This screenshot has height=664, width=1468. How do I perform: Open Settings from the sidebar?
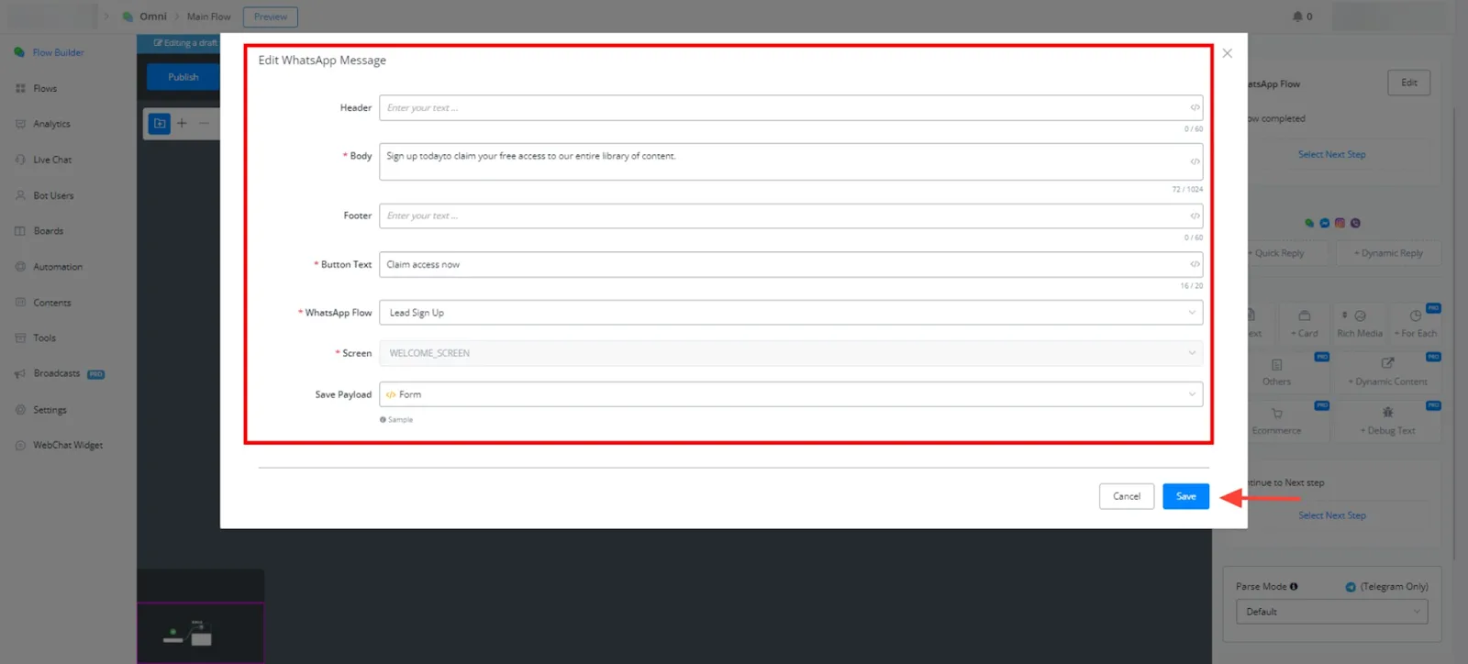point(50,410)
